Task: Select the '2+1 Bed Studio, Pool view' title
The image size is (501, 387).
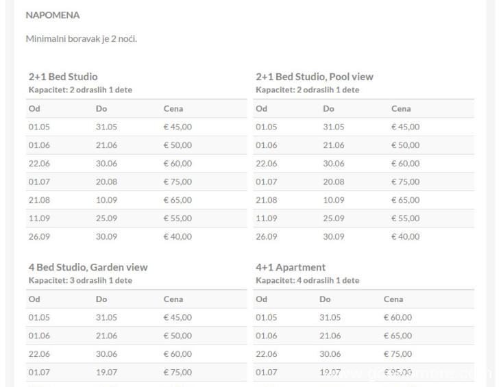Action: [x=314, y=77]
